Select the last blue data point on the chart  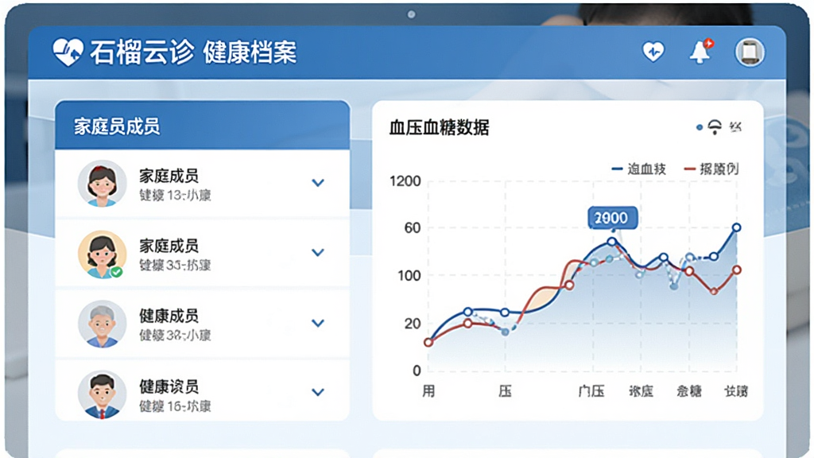(x=737, y=227)
